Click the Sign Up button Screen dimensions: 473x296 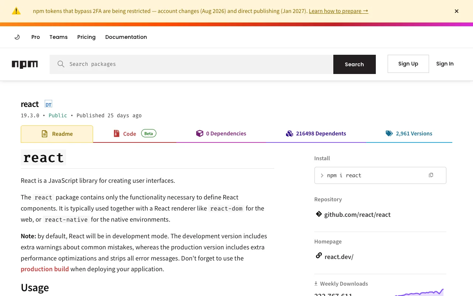coord(408,64)
